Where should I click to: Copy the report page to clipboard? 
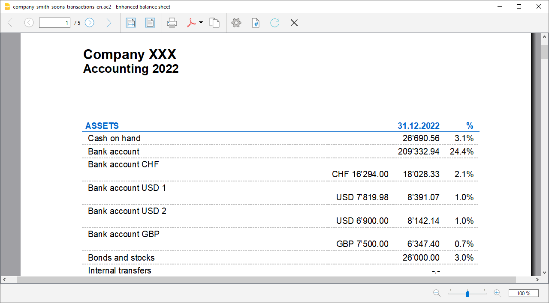point(215,23)
